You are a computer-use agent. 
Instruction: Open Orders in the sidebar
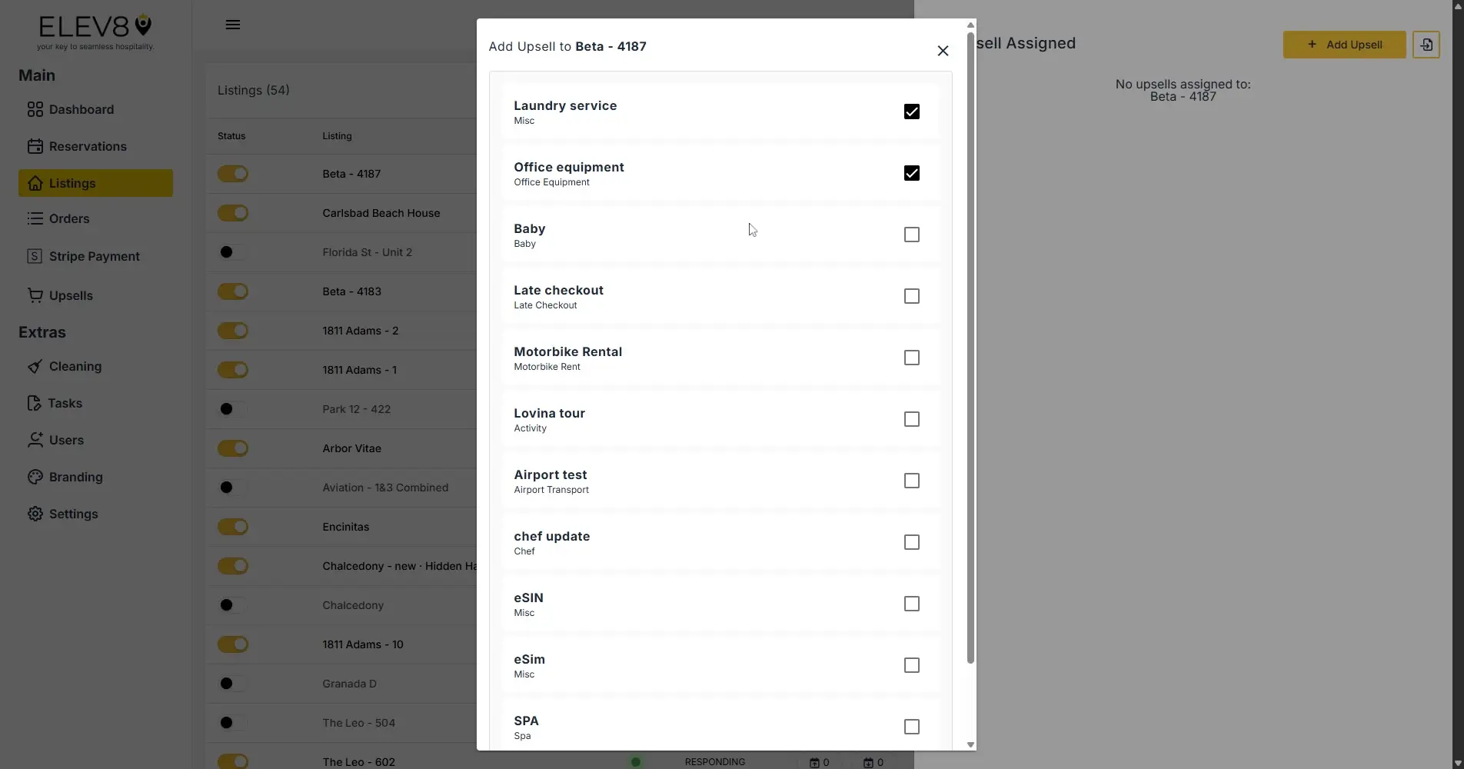point(68,218)
